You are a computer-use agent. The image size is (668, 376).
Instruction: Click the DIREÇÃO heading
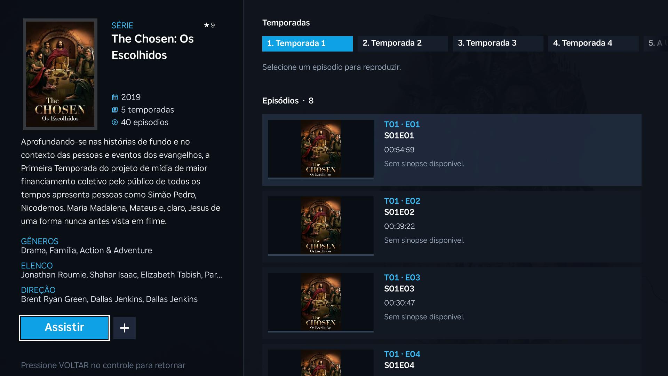(x=38, y=290)
